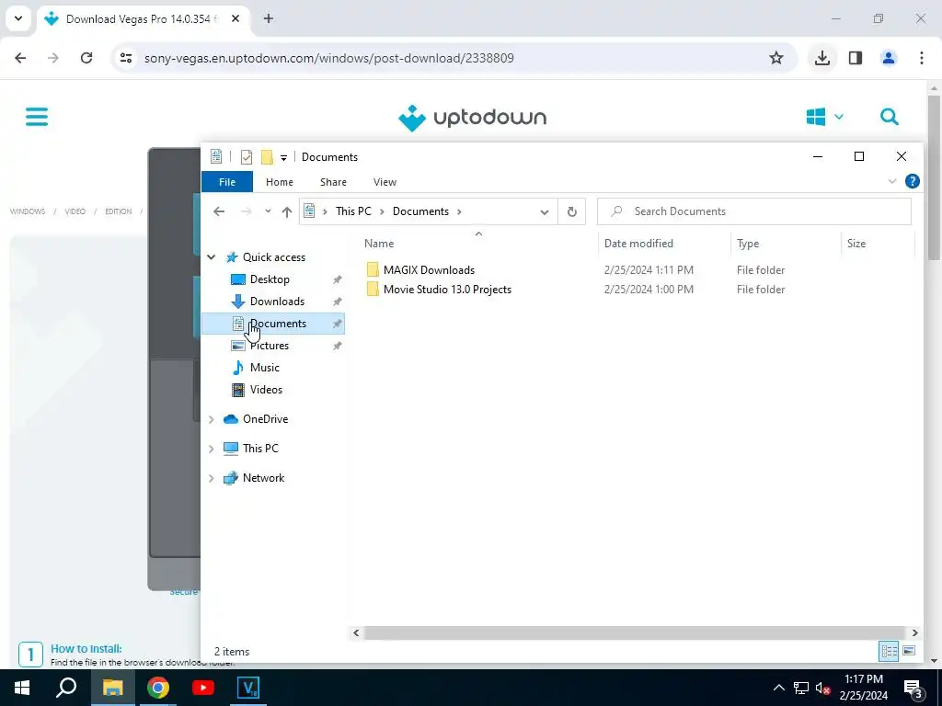Switch to large icons view
Viewport: 942px width, 706px height.
909,651
